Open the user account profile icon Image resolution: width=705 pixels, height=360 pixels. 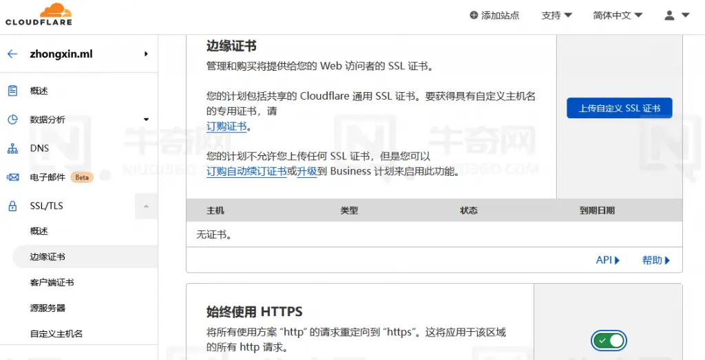(676, 15)
